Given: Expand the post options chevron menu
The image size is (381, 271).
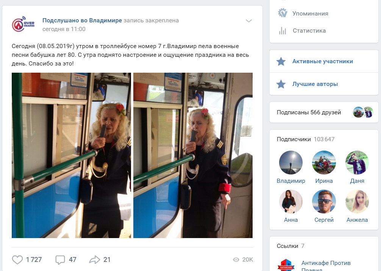Looking at the screenshot, I should 248,21.
